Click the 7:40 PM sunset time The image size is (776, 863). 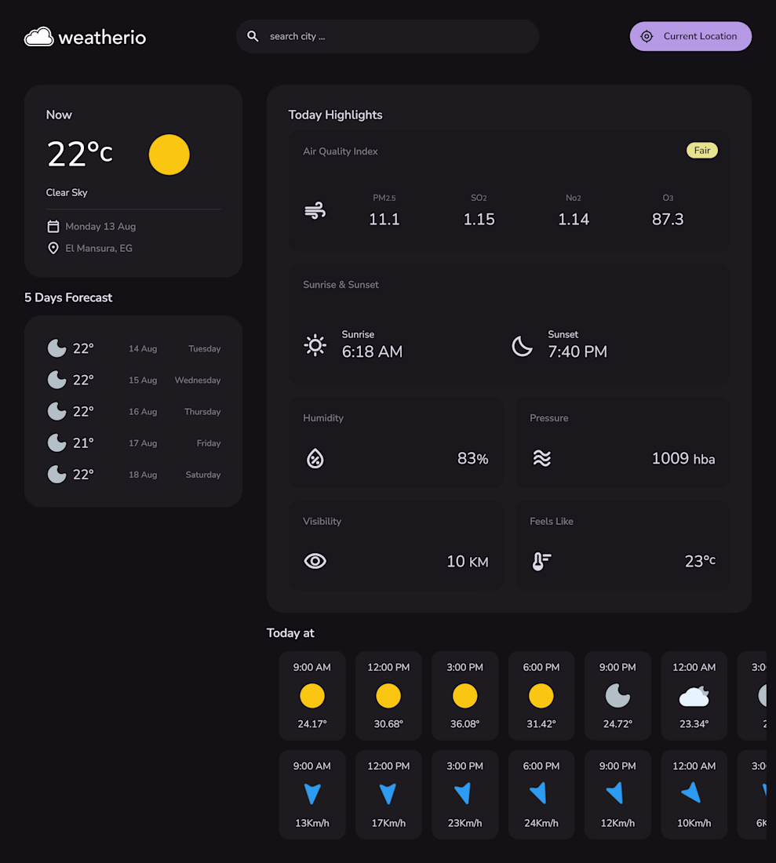click(x=577, y=351)
